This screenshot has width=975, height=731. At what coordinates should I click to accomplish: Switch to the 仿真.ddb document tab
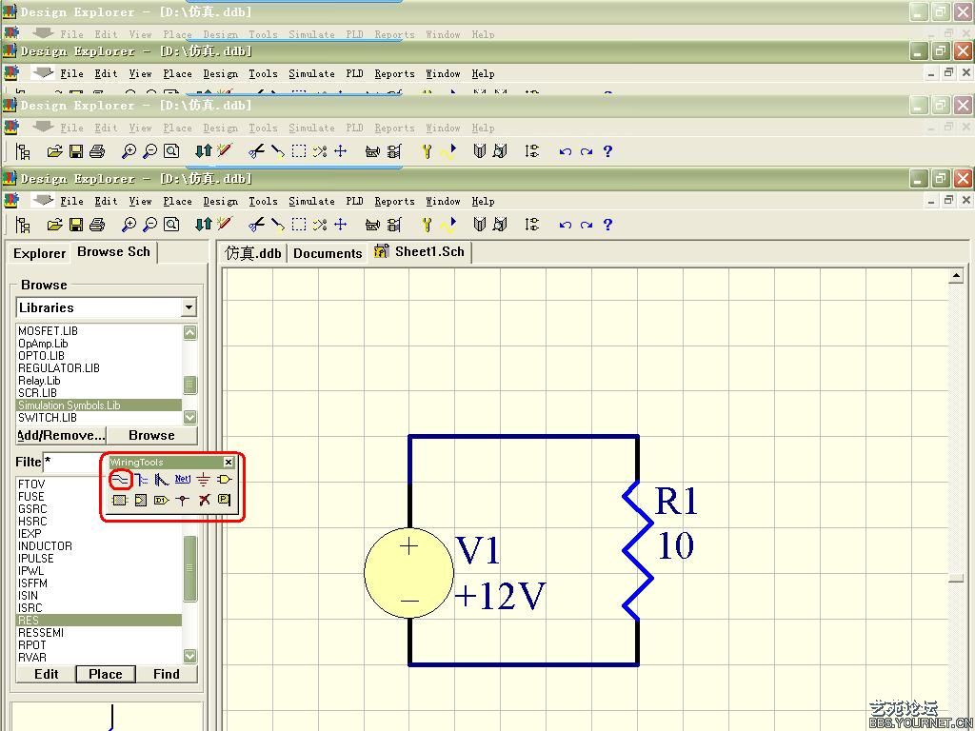pos(253,253)
